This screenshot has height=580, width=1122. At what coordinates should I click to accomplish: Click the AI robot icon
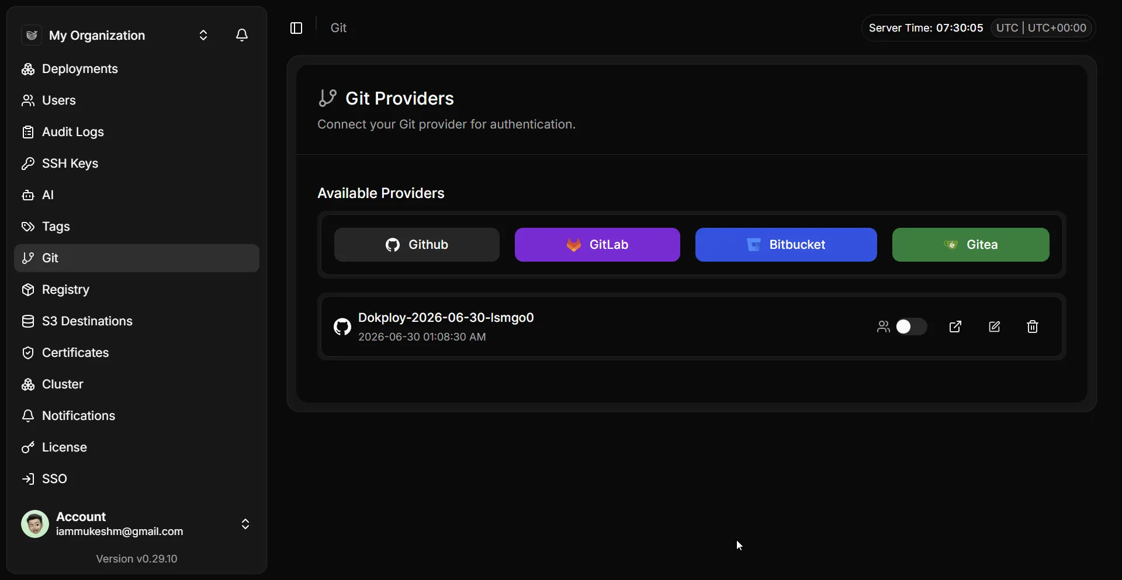pos(28,195)
